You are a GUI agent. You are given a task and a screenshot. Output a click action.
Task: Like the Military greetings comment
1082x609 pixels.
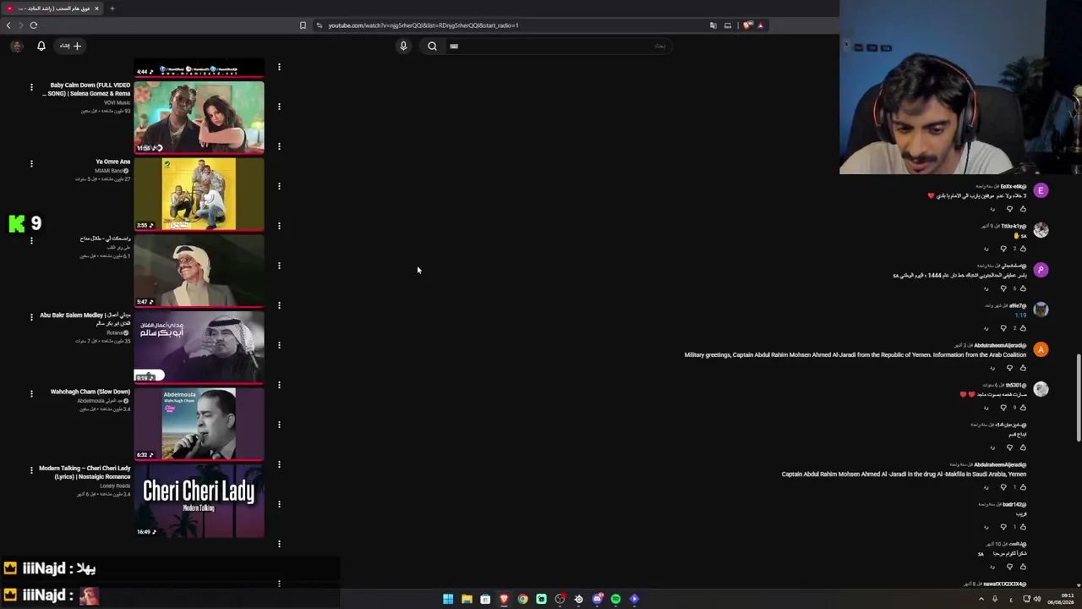coord(1023,368)
